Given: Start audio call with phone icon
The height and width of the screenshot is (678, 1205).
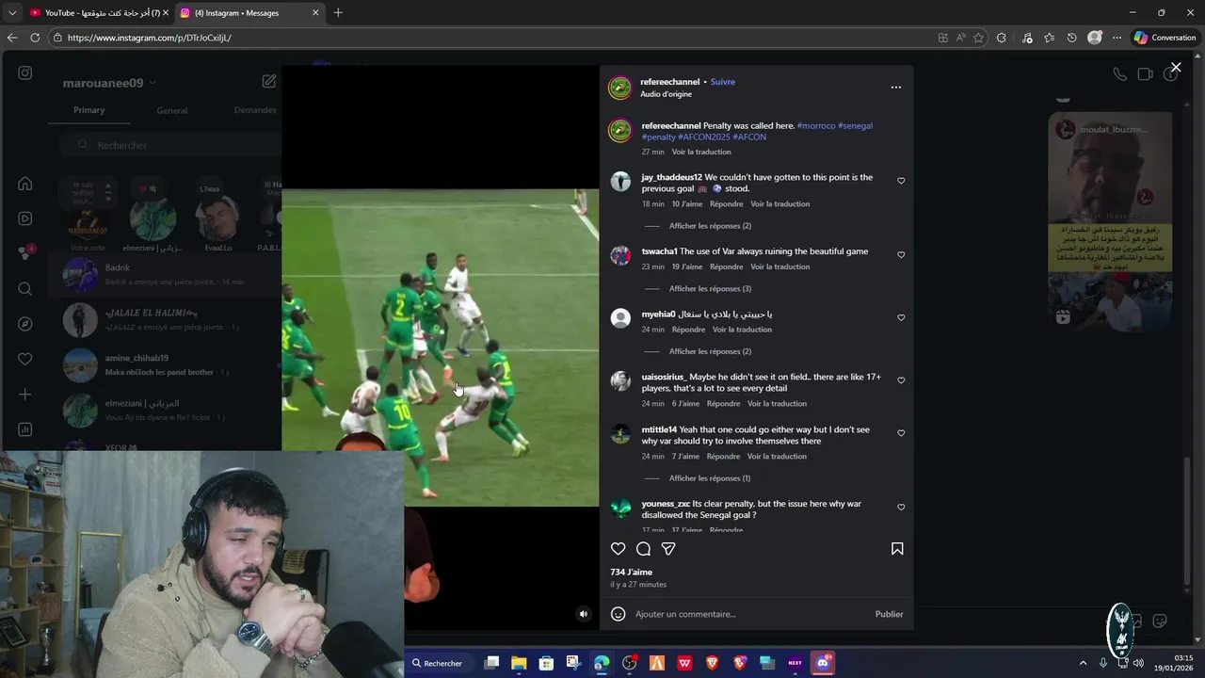Looking at the screenshot, I should 1119,74.
